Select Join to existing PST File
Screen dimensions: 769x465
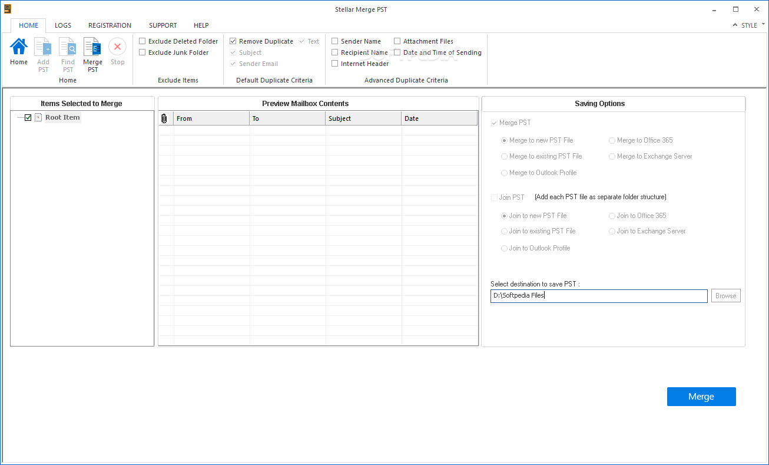[x=504, y=231]
